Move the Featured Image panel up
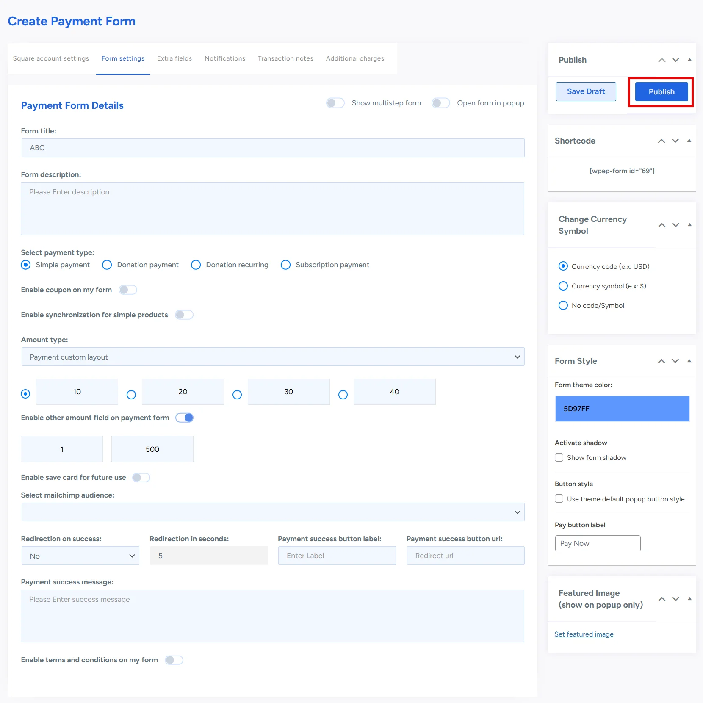The image size is (703, 703). point(661,599)
